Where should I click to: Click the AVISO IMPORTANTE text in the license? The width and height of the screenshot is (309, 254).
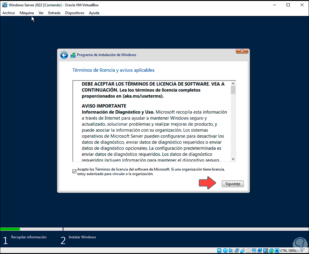coord(104,106)
